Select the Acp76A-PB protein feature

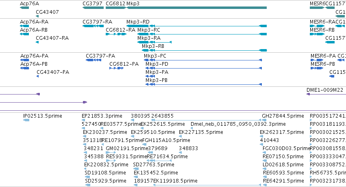[24, 68]
